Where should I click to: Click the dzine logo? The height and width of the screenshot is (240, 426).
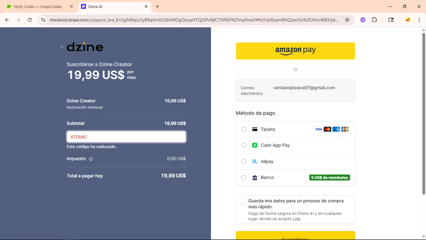[x=85, y=47]
